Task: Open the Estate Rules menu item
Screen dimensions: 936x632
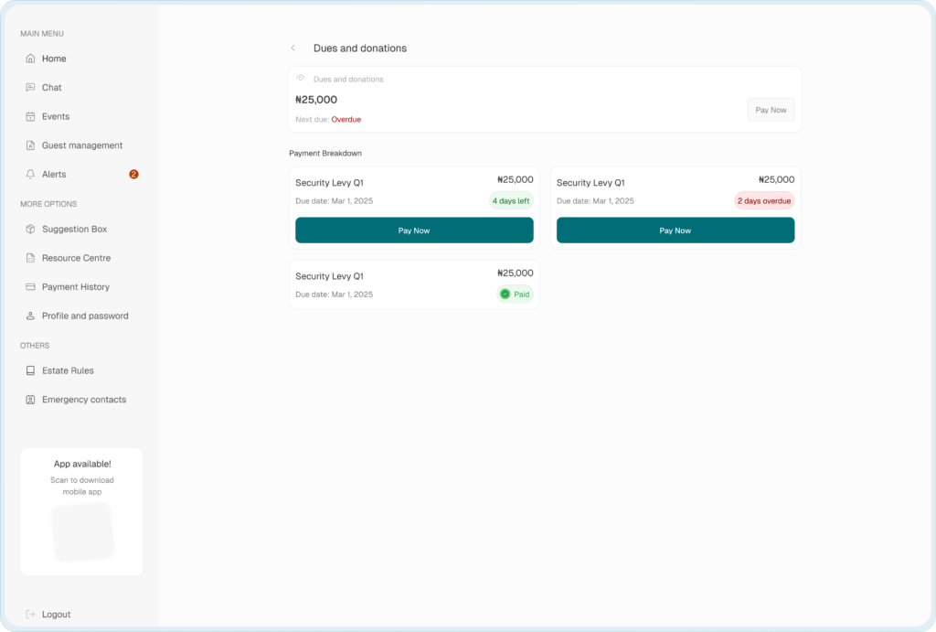Action: (68, 370)
